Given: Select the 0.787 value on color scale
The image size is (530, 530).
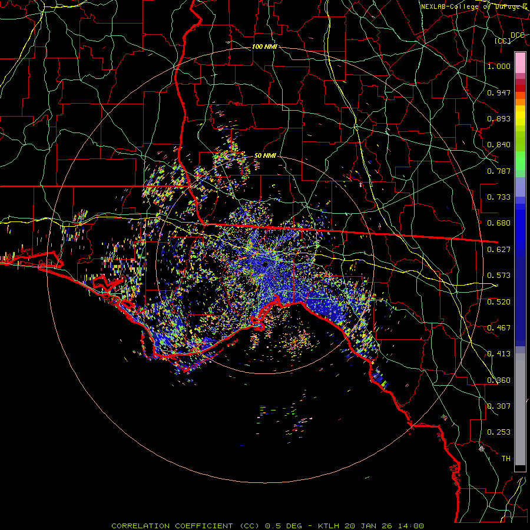Looking at the screenshot, I should [x=499, y=171].
